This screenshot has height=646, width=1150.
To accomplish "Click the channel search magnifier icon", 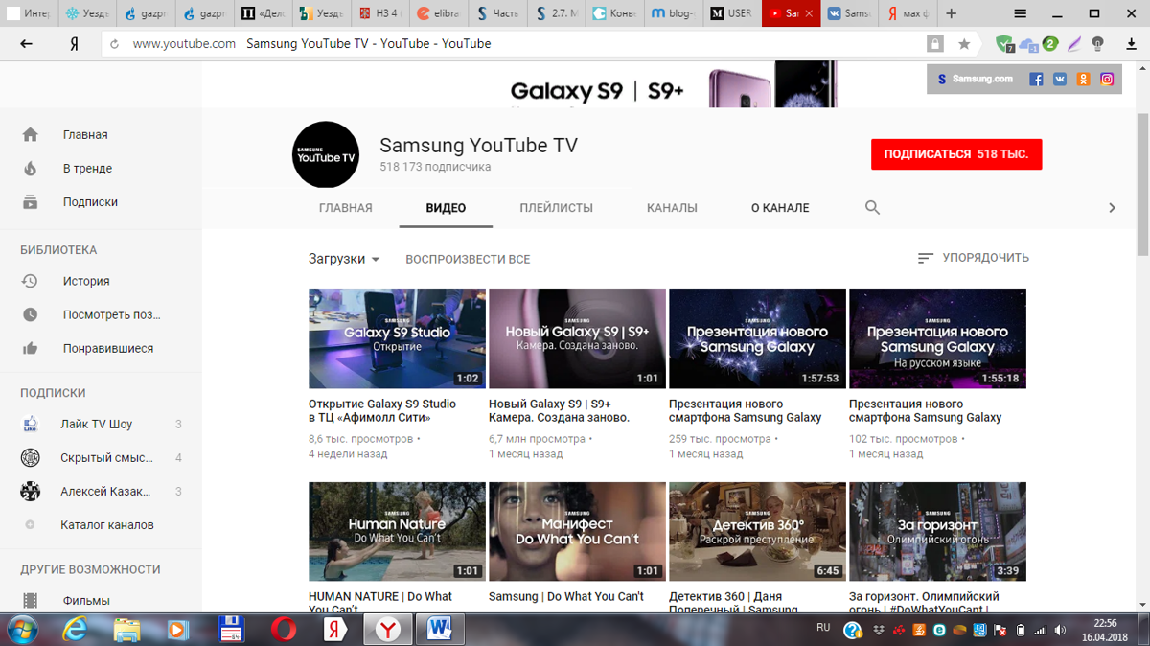I will (x=872, y=208).
